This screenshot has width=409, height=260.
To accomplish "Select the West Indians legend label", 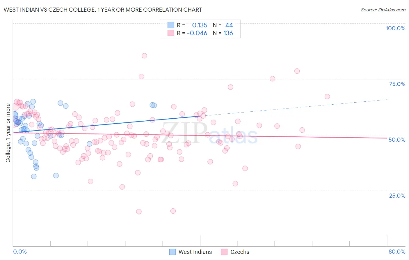I will [195, 252].
